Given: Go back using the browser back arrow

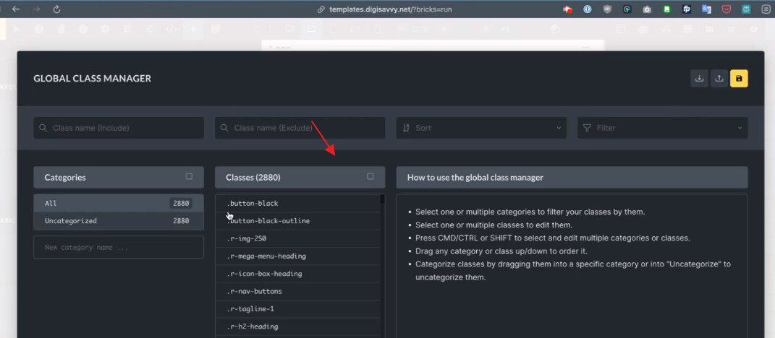Looking at the screenshot, I should tap(16, 9).
